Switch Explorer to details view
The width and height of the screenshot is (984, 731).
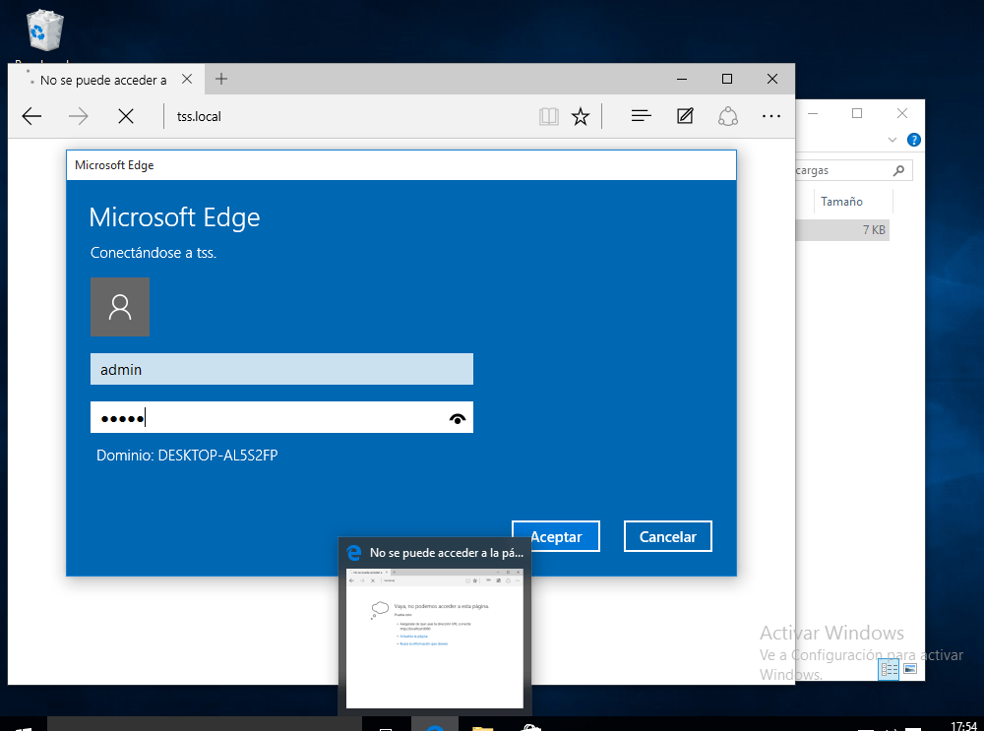890,669
